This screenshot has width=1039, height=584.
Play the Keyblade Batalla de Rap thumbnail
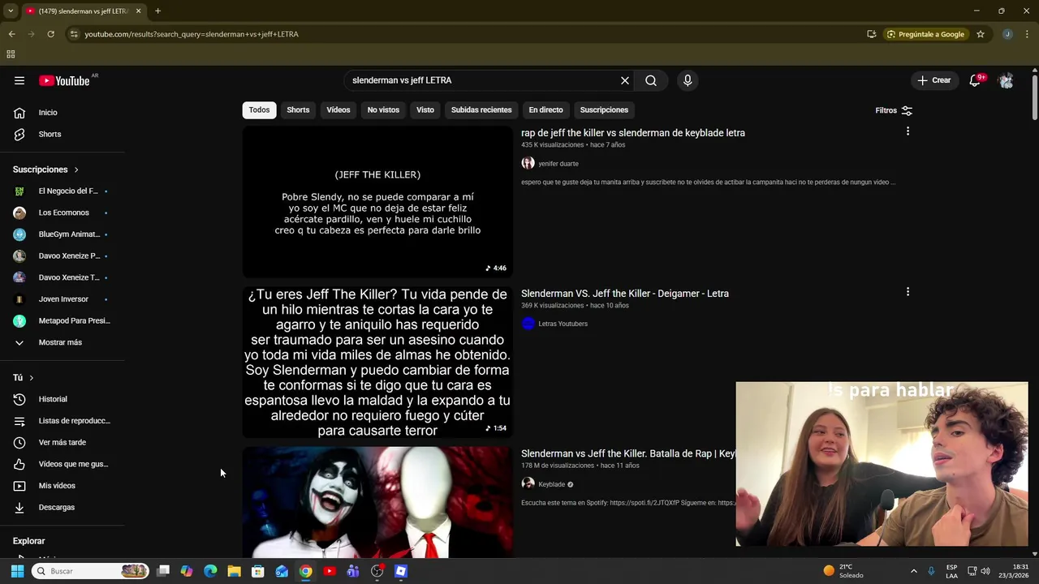click(377, 502)
